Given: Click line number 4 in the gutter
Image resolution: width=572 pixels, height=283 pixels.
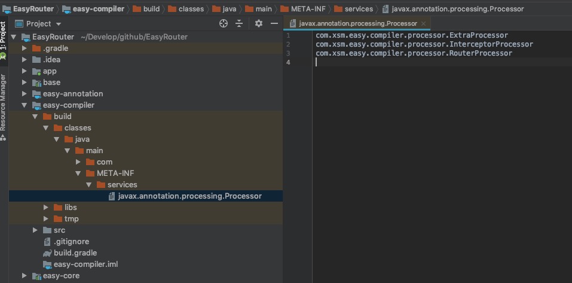Looking at the screenshot, I should [x=288, y=62].
